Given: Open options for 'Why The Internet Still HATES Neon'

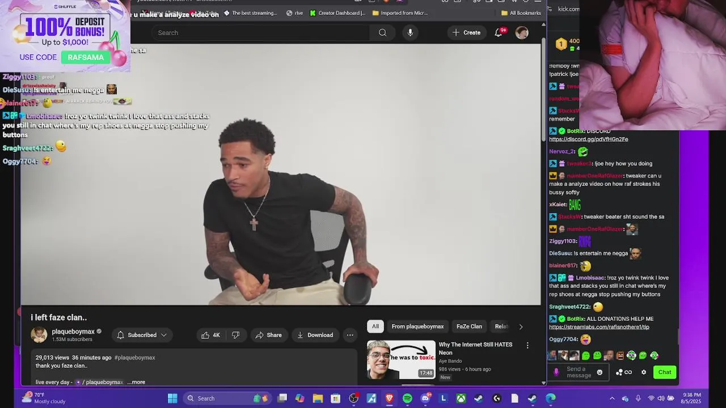Looking at the screenshot, I should click(527, 345).
